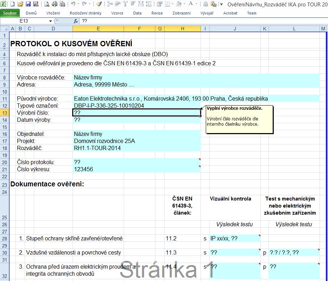Screen dimensions: 328x281
Task: Select the cell with DBP-I-P-336-325-10010204
Action: 137,106
